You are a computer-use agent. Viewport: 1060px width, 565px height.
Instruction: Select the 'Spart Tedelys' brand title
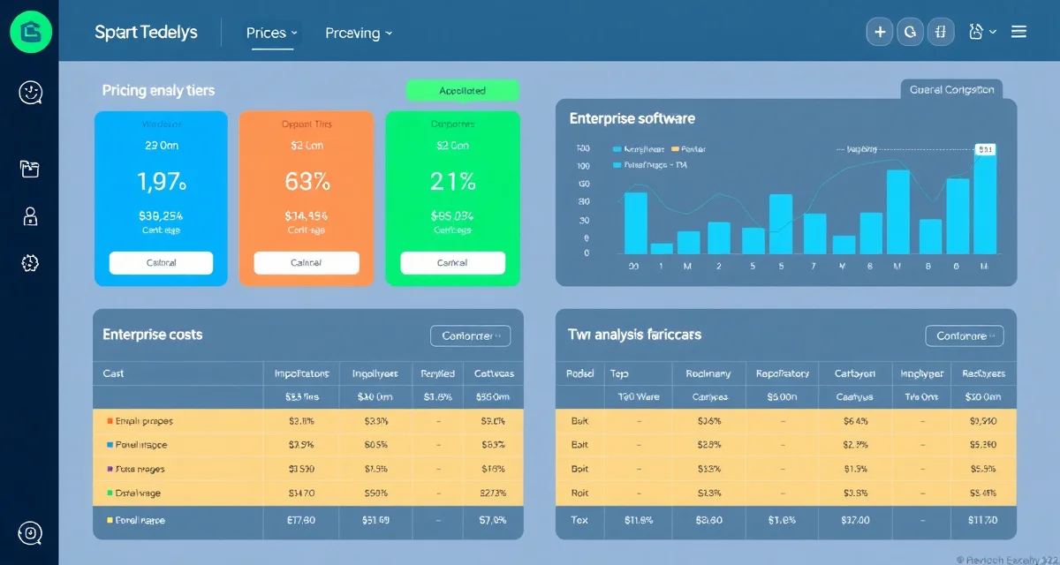[x=146, y=32]
